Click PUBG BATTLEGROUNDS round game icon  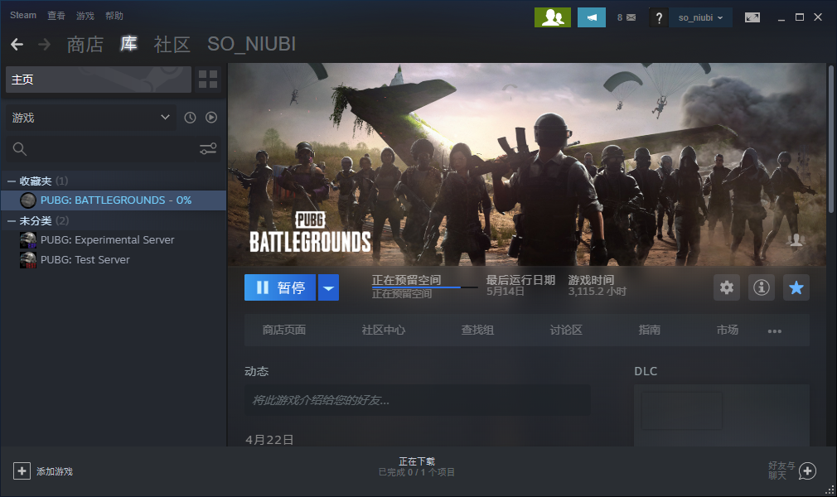(27, 200)
